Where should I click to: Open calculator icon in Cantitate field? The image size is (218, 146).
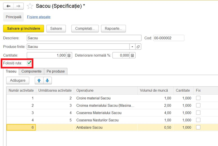69,55
